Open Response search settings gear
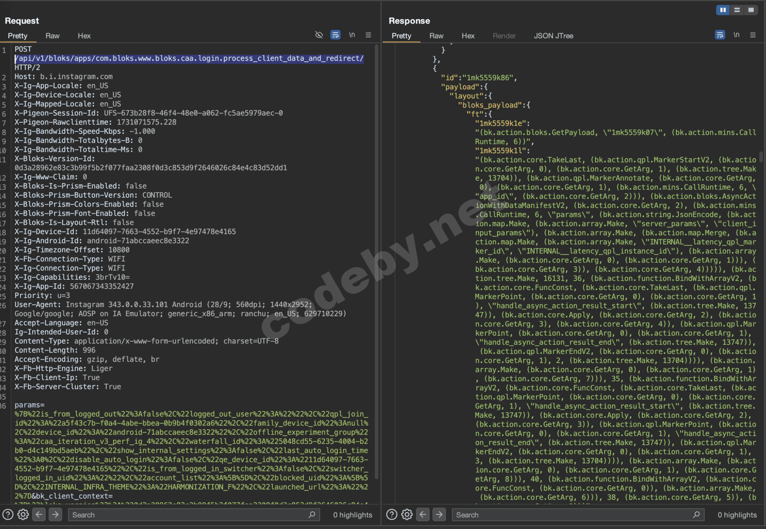This screenshot has width=766, height=529. pyautogui.click(x=407, y=515)
